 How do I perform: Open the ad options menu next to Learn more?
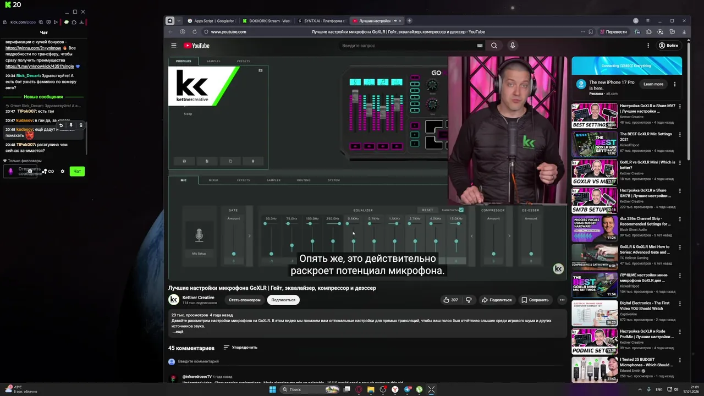click(x=675, y=84)
